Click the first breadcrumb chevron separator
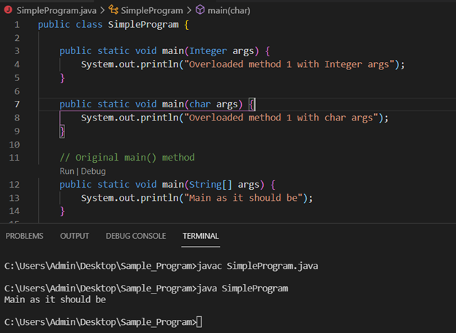Screen dimensions: 456x333 (x=102, y=10)
